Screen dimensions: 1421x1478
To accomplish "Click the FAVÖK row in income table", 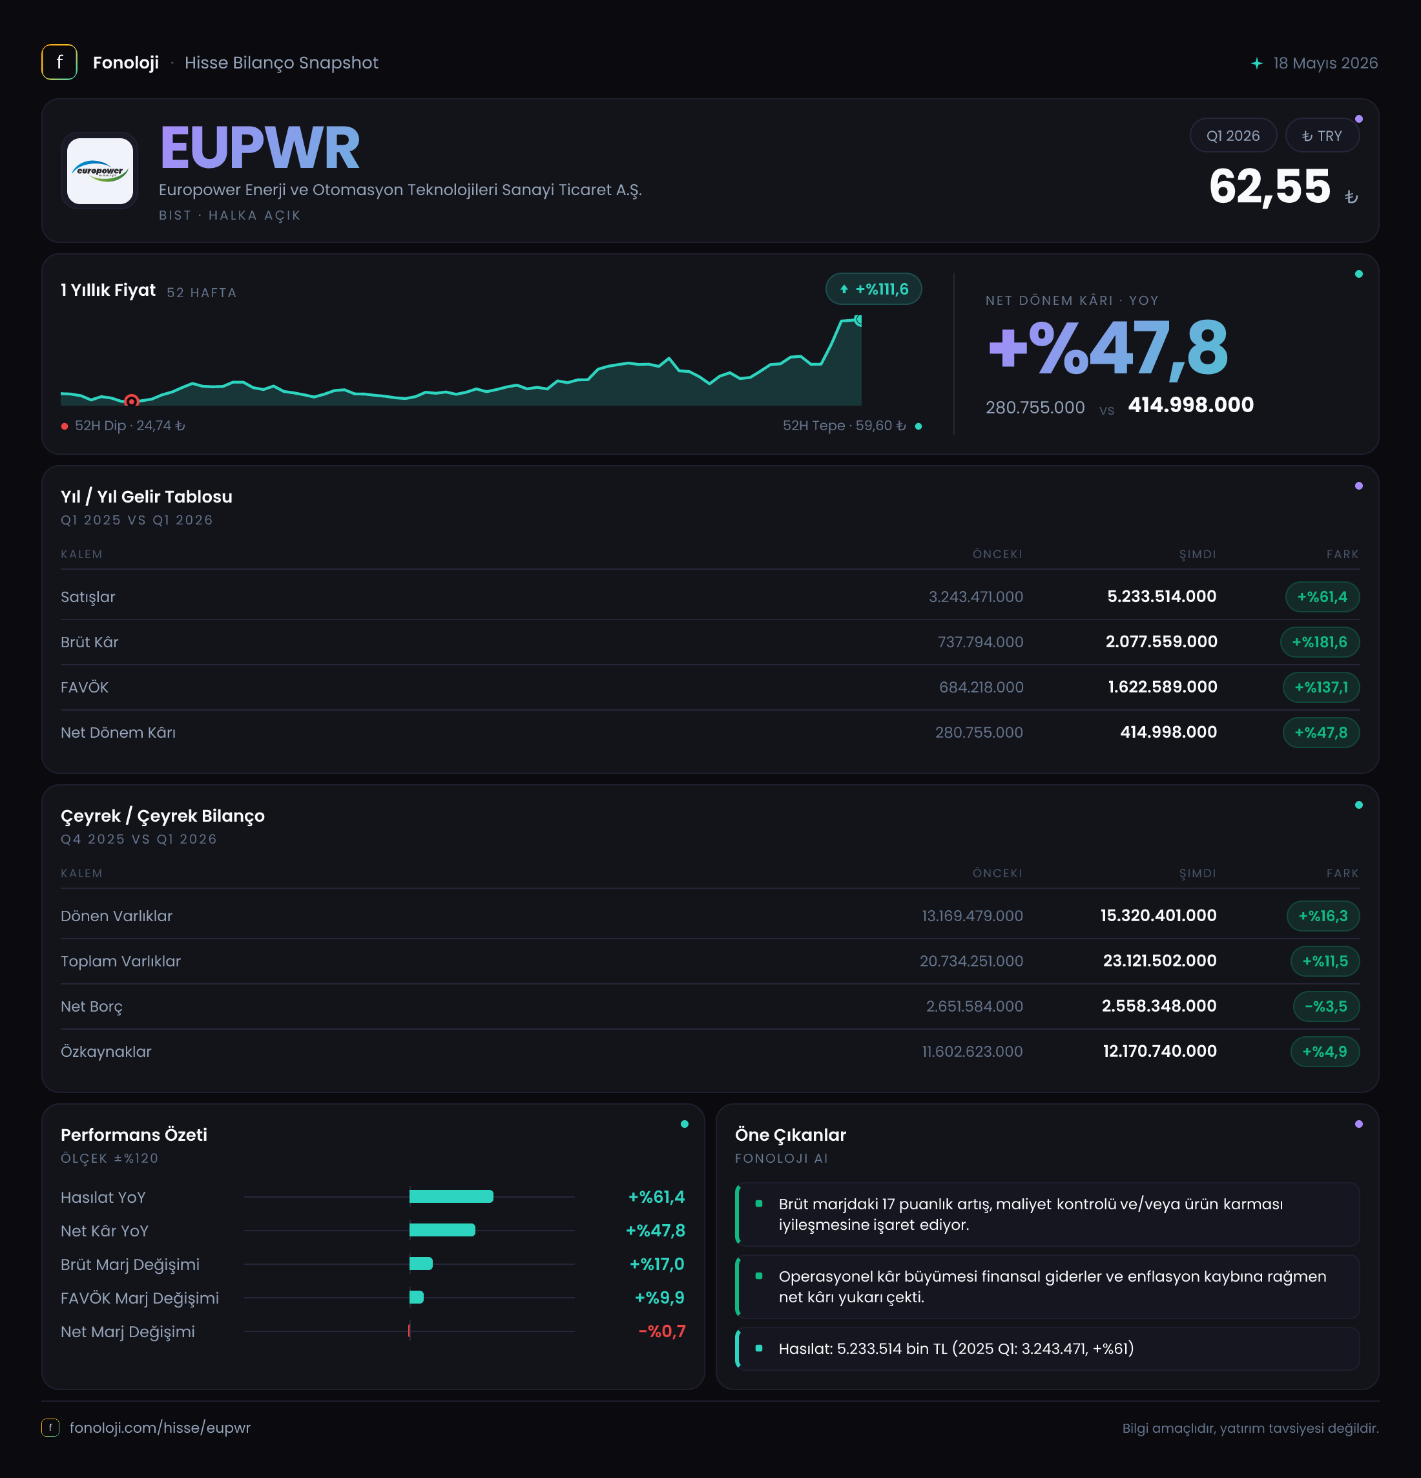I will pos(710,688).
